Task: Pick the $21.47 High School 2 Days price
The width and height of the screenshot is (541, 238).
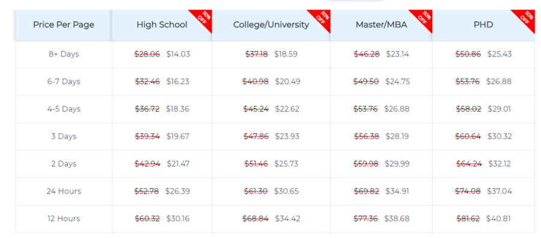Action: click(x=179, y=164)
